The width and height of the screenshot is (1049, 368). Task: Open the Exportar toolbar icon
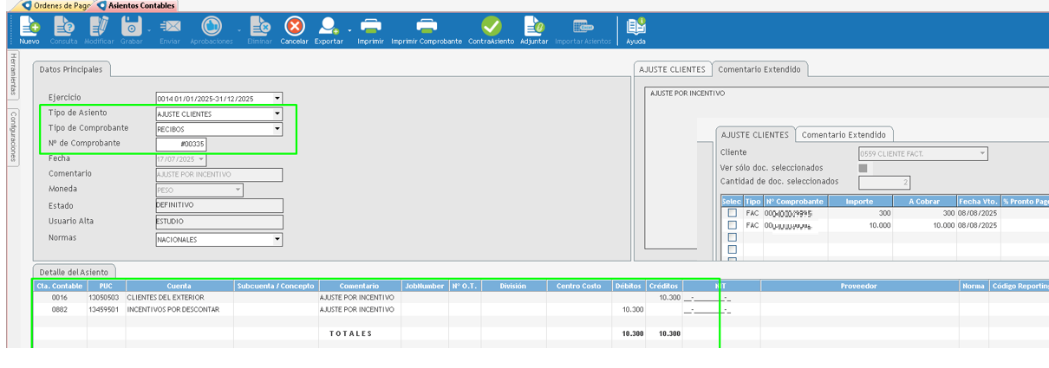[x=329, y=28]
